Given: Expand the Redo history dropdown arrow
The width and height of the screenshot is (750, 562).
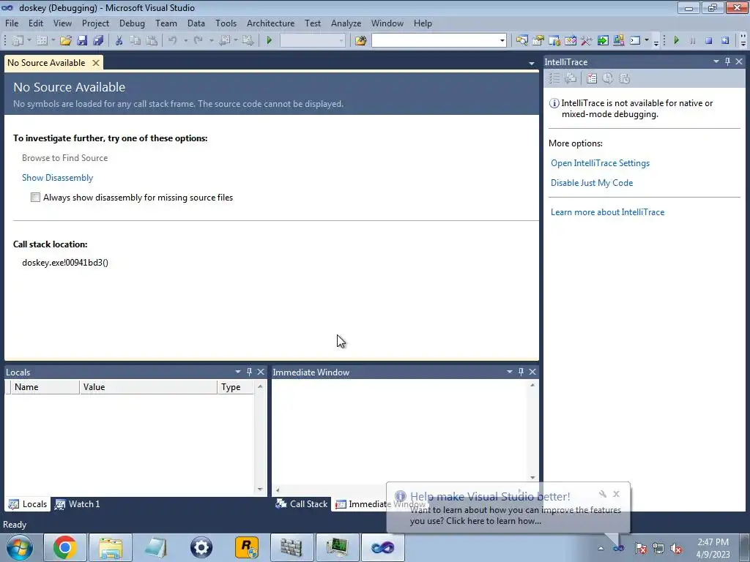Looking at the screenshot, I should pos(212,41).
